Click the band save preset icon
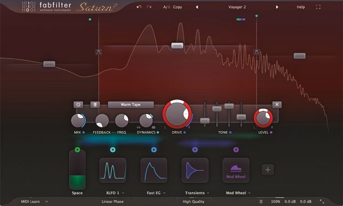Viewport: 343px width, 206px height. coord(95,104)
